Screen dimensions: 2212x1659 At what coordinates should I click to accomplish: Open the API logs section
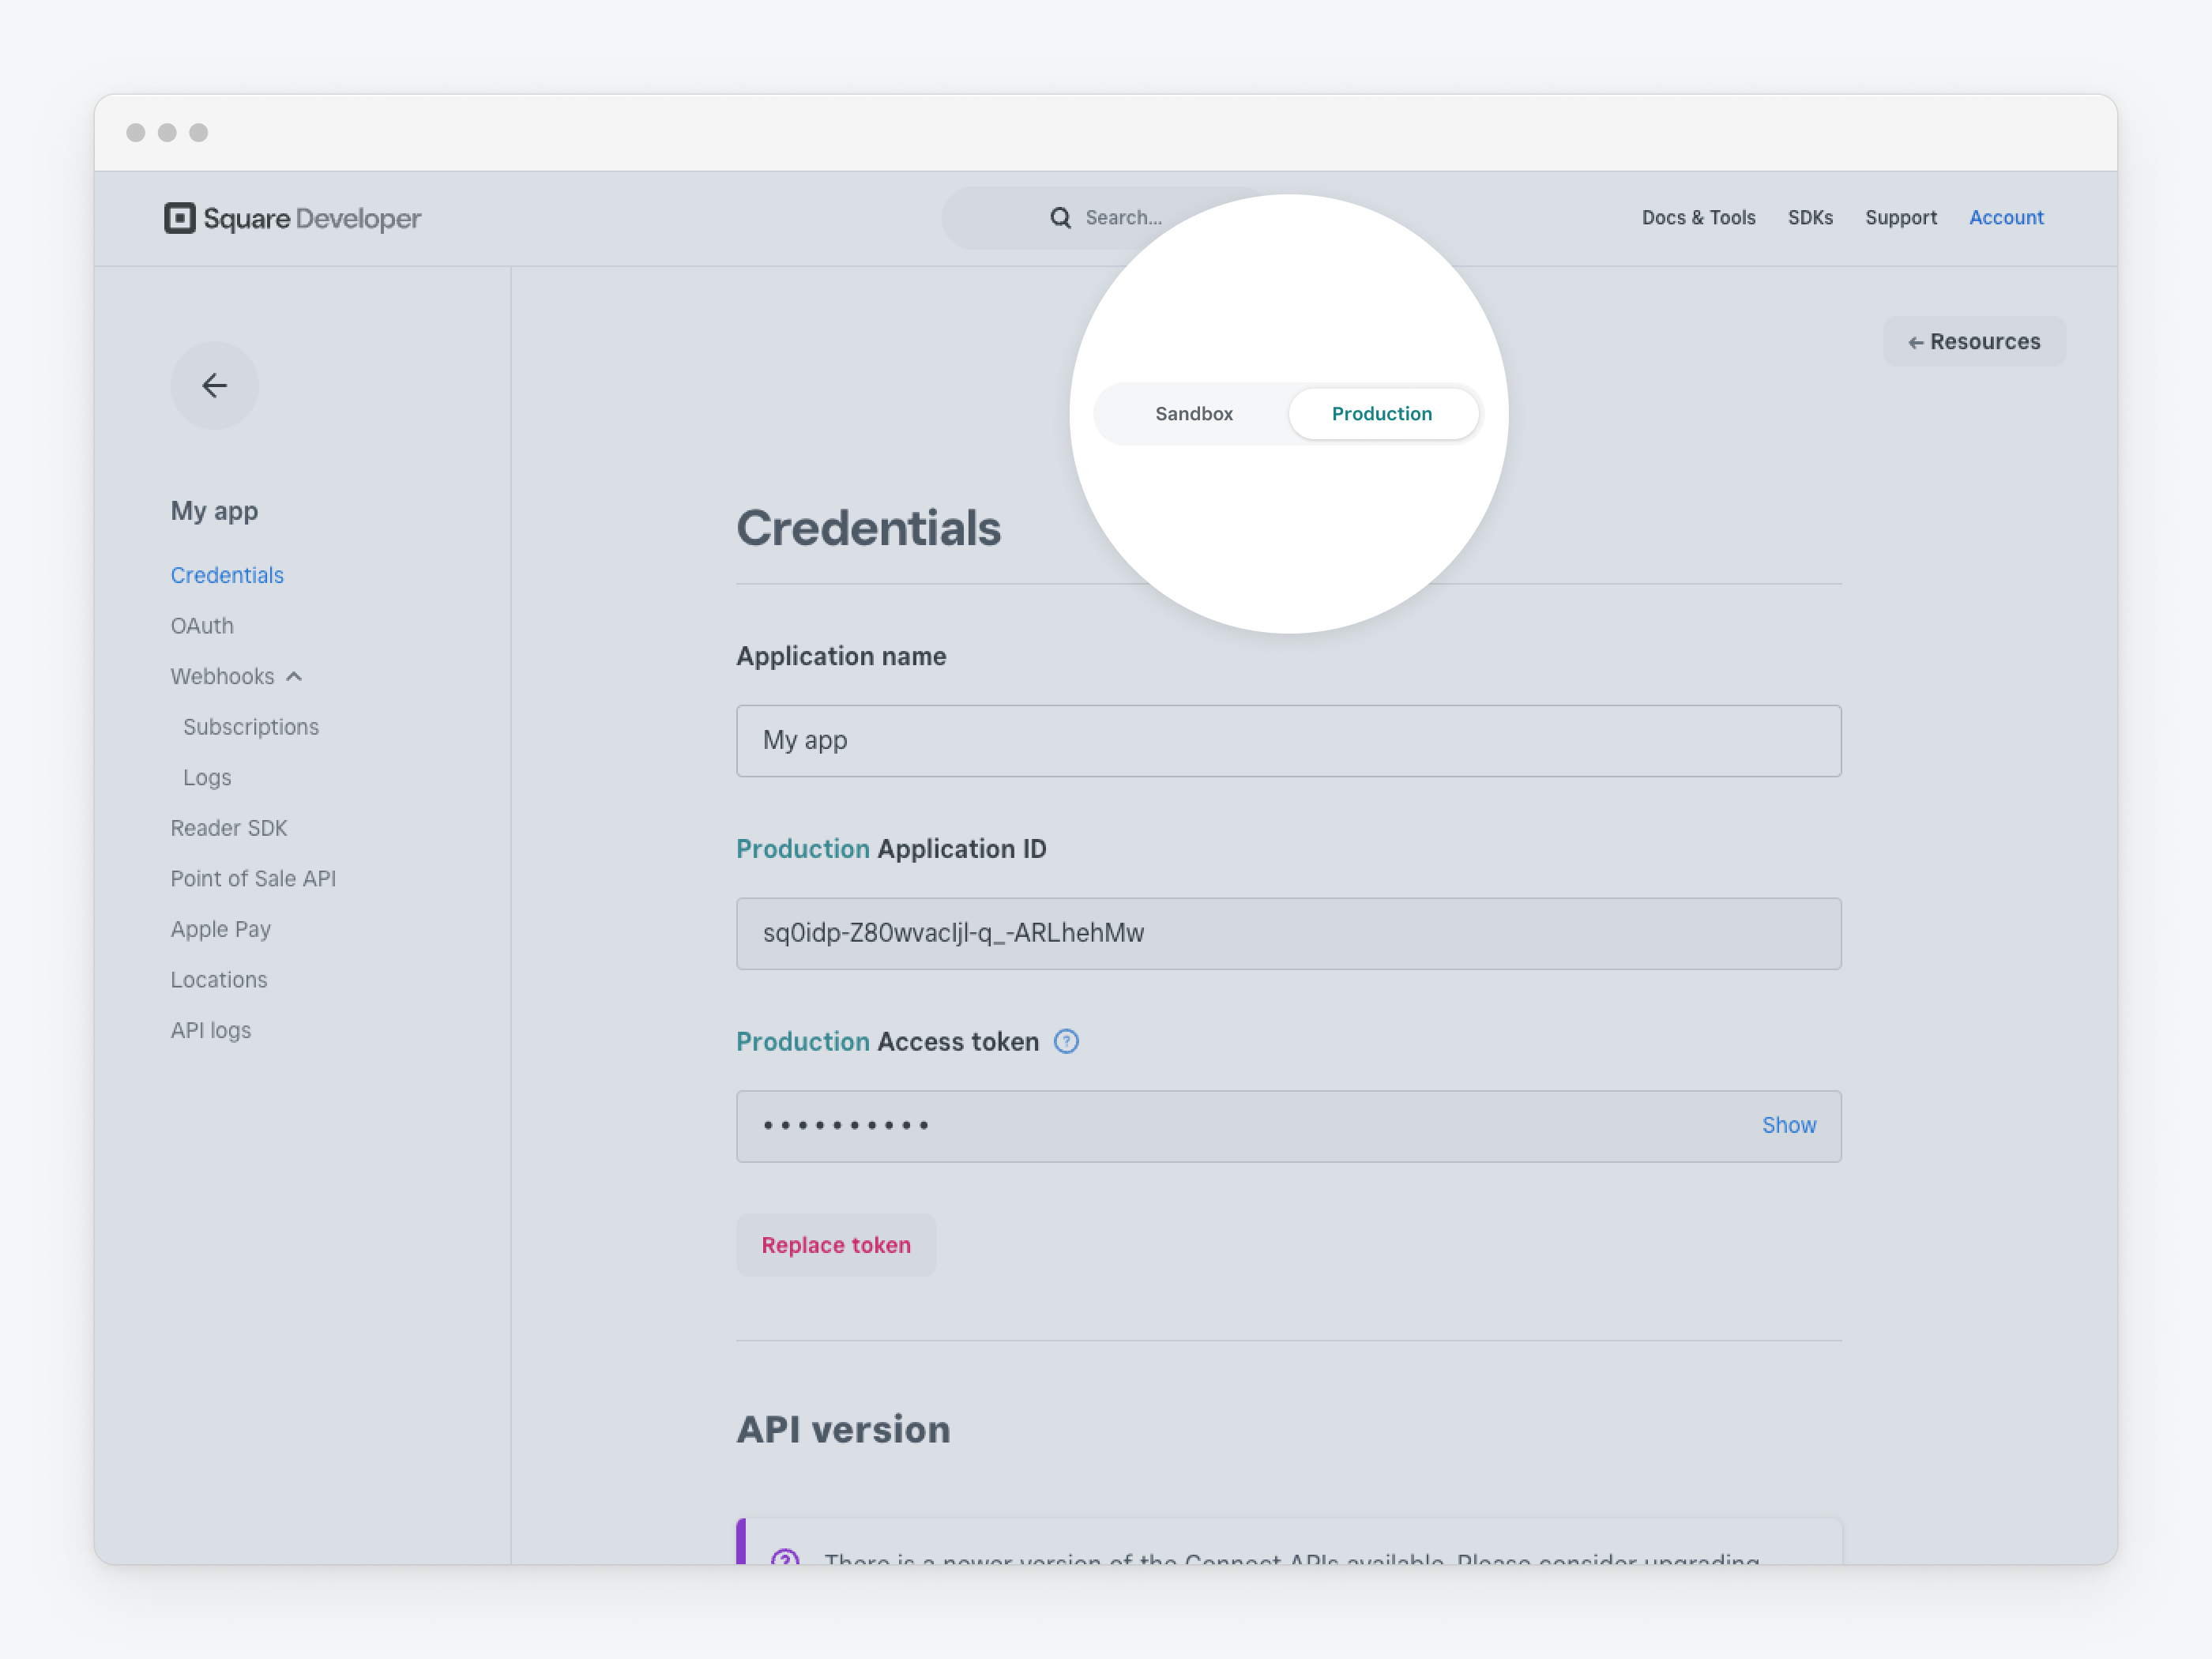(211, 1031)
